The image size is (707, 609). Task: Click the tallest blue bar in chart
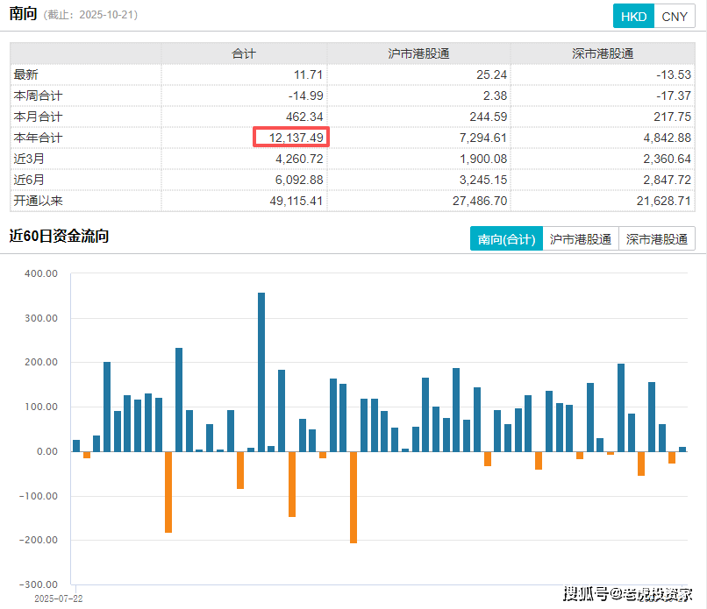tap(261, 372)
